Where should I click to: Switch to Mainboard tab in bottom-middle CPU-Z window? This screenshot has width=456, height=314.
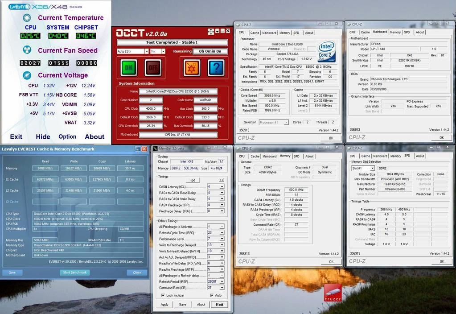[269, 156]
